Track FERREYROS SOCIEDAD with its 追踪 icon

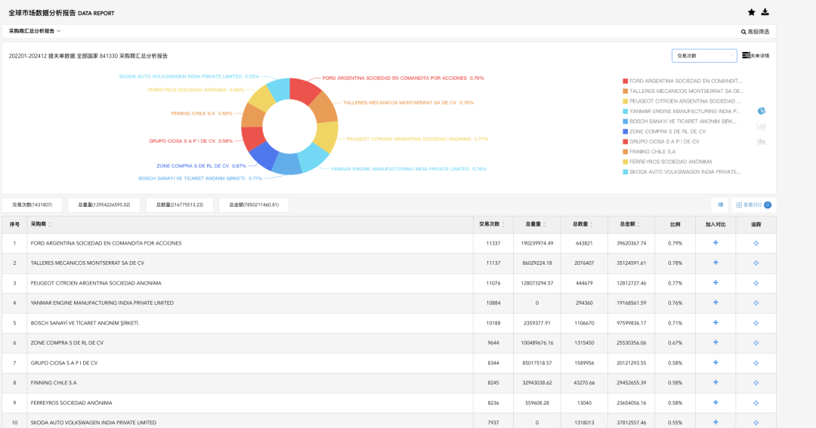click(756, 403)
